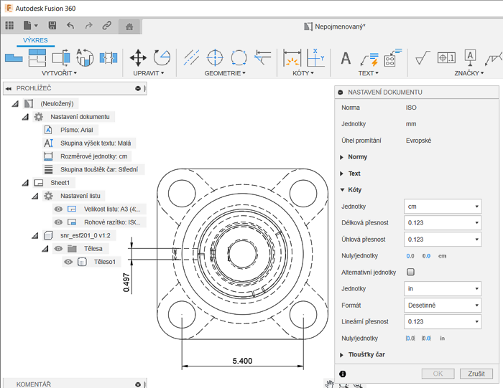Go to the Home tab icon
The width and height of the screenshot is (503, 388).
129,27
